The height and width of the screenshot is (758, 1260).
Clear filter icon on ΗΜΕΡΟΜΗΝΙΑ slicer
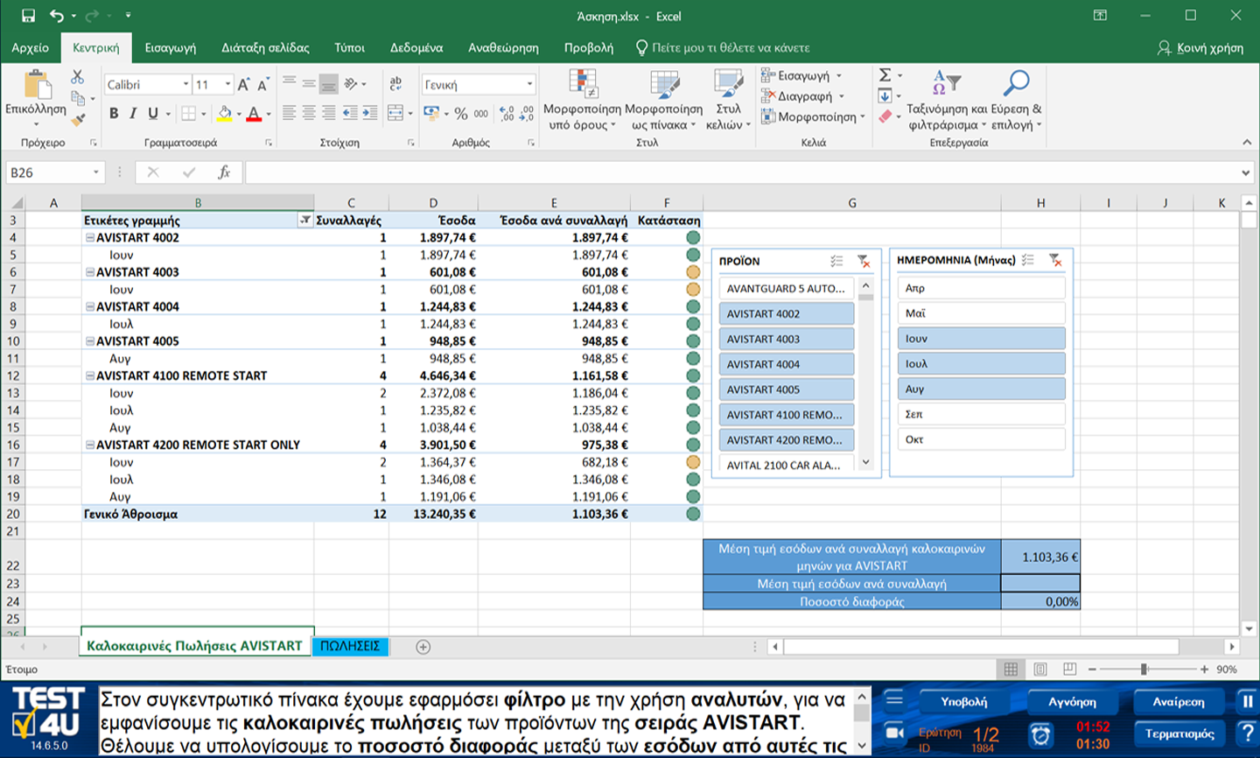pyautogui.click(x=1055, y=260)
